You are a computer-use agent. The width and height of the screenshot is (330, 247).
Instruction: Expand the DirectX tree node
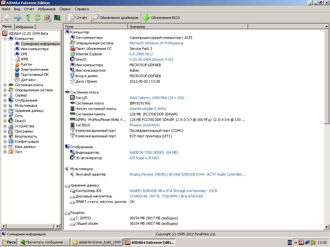5,121
